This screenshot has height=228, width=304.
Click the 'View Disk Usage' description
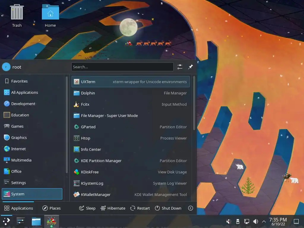[172, 172]
